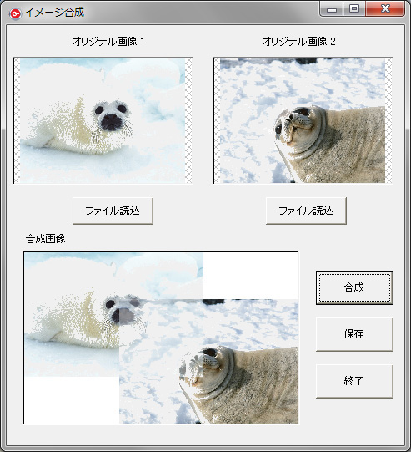Click ファイル読込 button under オリジナル画像 1
Screen dimensions: 411x452
point(113,211)
